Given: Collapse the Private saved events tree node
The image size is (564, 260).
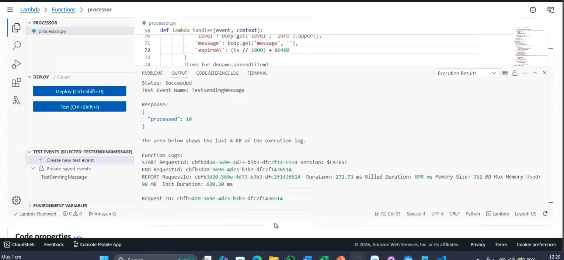Looking at the screenshot, I should pyautogui.click(x=33, y=168).
